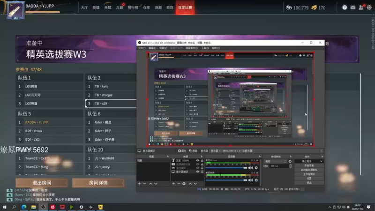Toggle lock on OBS text source
This screenshot has height=211, width=375.
coord(202,160)
